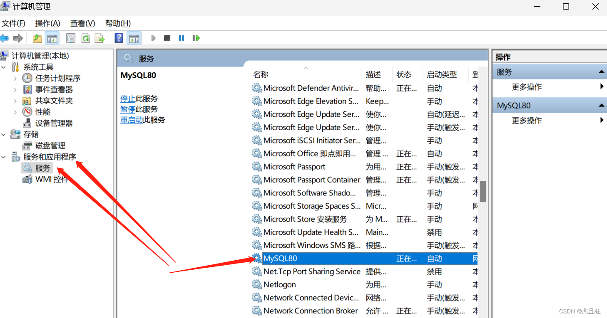This screenshot has width=607, height=318.
Task: Select the Microsoft Office 即点即用... service name
Action: coord(310,154)
